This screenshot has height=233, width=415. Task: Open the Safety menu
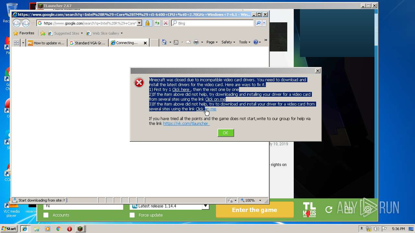click(x=228, y=42)
